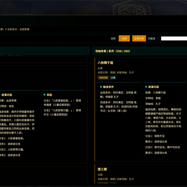Click the 故事:出身卑微 line

(x=8, y=100)
